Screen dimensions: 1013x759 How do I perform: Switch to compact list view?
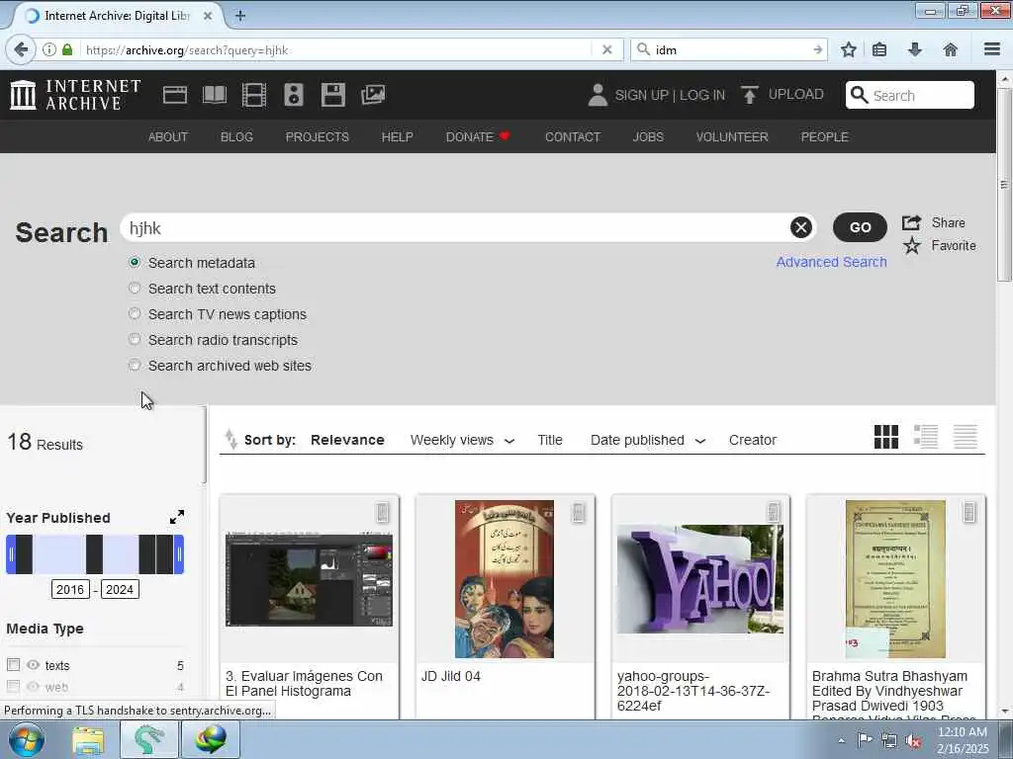coord(966,437)
